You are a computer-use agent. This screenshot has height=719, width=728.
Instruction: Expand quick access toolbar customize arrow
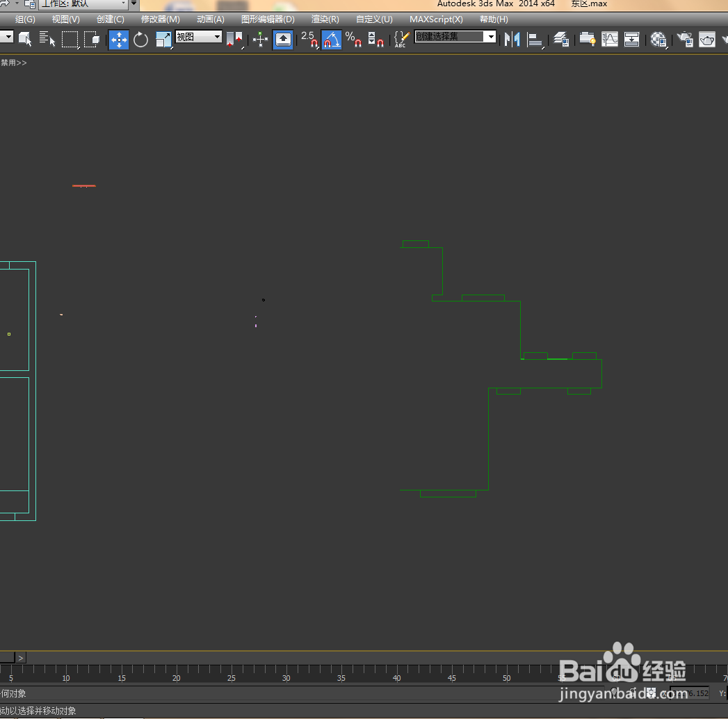tap(134, 3)
